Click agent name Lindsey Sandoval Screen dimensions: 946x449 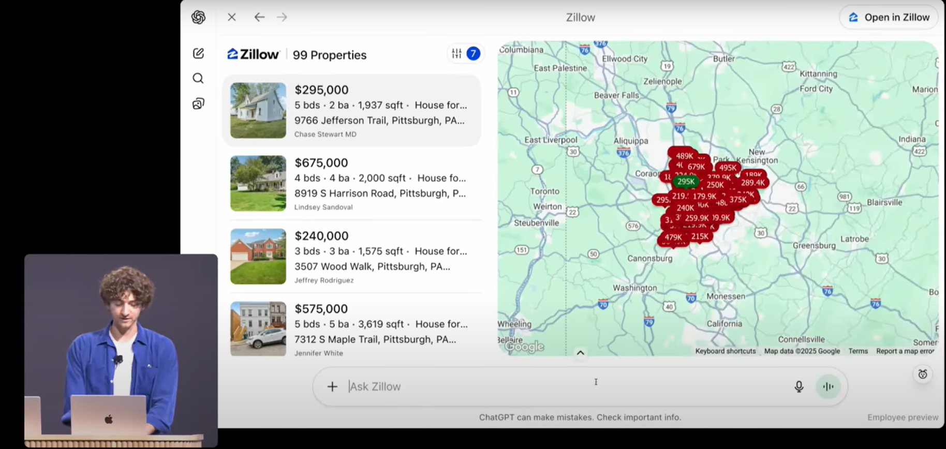click(323, 207)
